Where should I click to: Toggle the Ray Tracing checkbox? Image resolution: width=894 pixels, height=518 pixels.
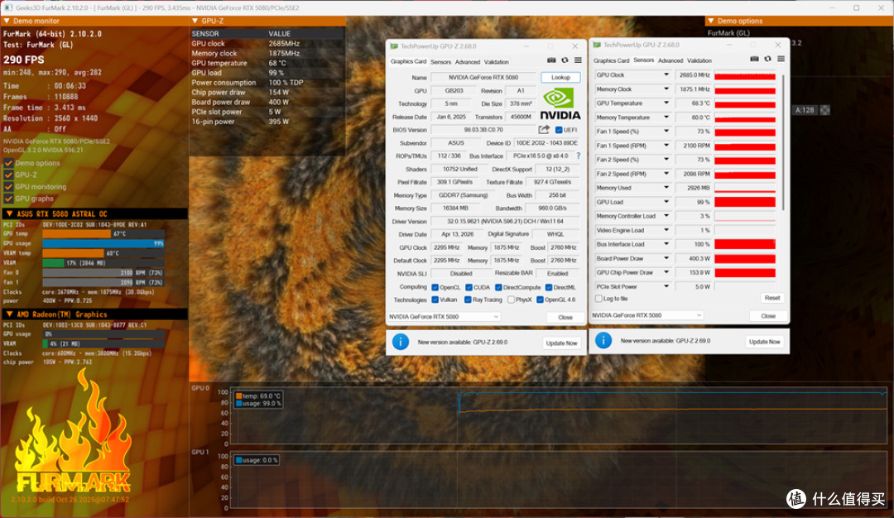[468, 300]
